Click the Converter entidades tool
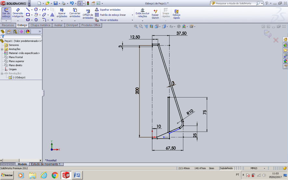The image size is (288, 180). [x=75, y=13]
